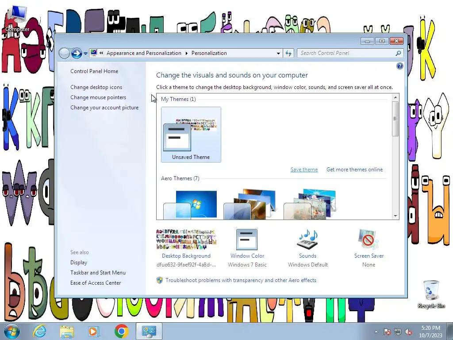The image size is (453, 340).
Task: Click the network tray icon
Action: [398, 332]
